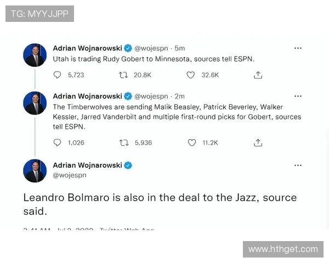The width and height of the screenshot is (329, 263).
Task: Click @wojespn handle under main tweet author
Action: point(70,175)
